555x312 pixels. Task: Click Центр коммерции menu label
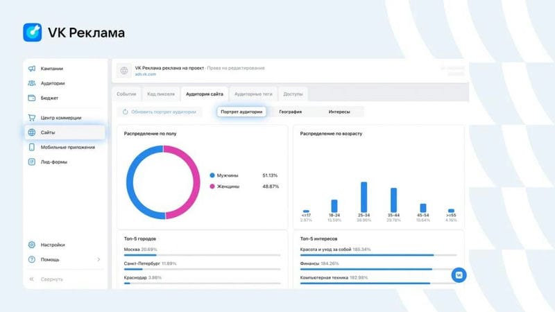point(61,118)
